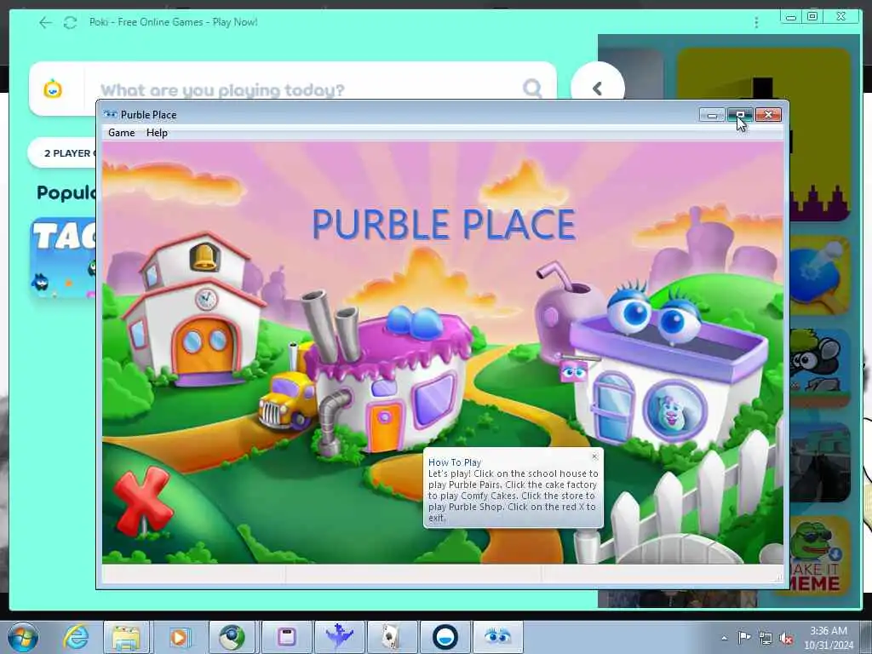
Task: Click the Purble Place taskbar button
Action: (497, 637)
